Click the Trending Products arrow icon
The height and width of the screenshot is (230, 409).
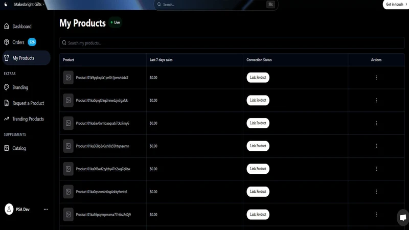(x=7, y=119)
